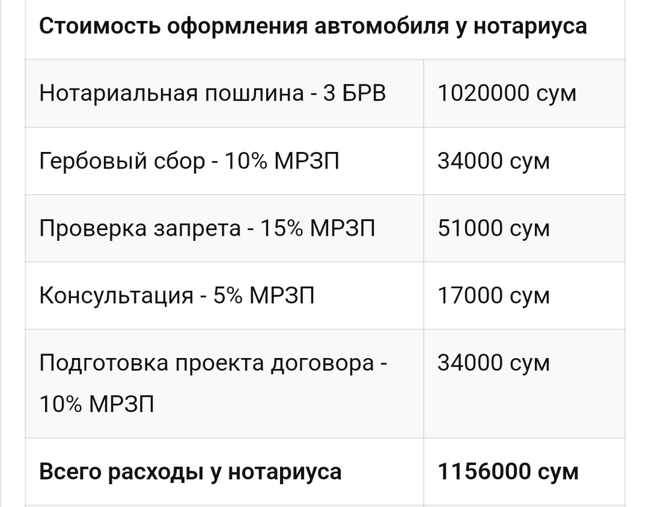Select the 'Подготовка проекта договора' cell
The width and height of the screenshot is (649, 507).
[x=214, y=364]
